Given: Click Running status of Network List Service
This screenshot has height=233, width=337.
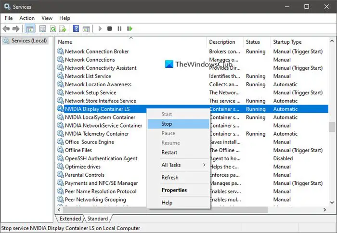Looking at the screenshot, I should 256,76.
